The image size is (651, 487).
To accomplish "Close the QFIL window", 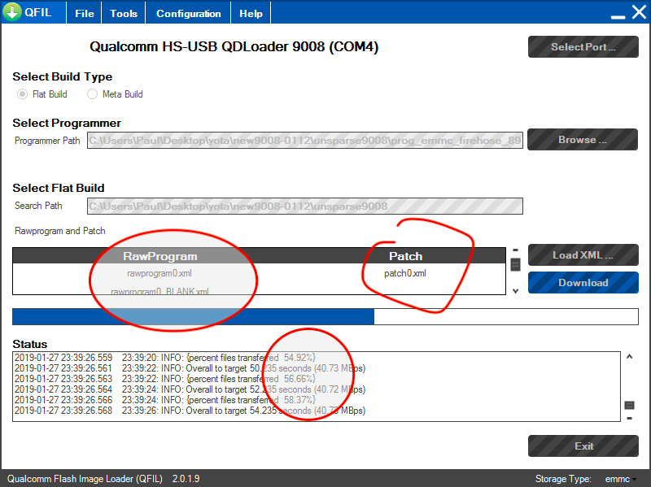I will tap(639, 12).
